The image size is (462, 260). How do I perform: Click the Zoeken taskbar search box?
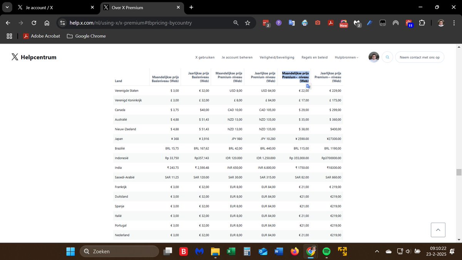[119, 251]
